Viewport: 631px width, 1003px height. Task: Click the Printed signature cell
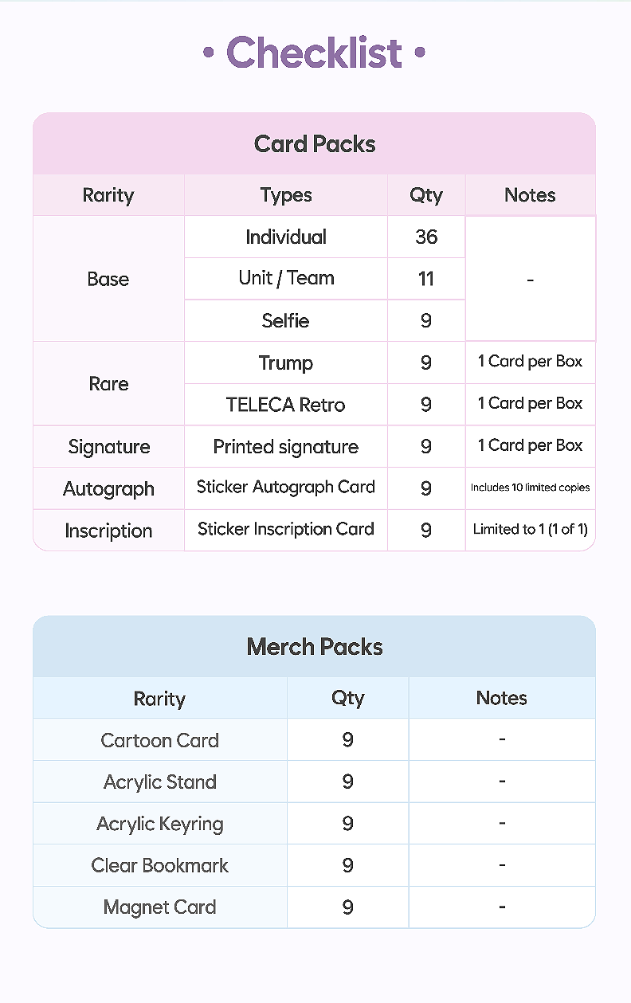(x=286, y=446)
